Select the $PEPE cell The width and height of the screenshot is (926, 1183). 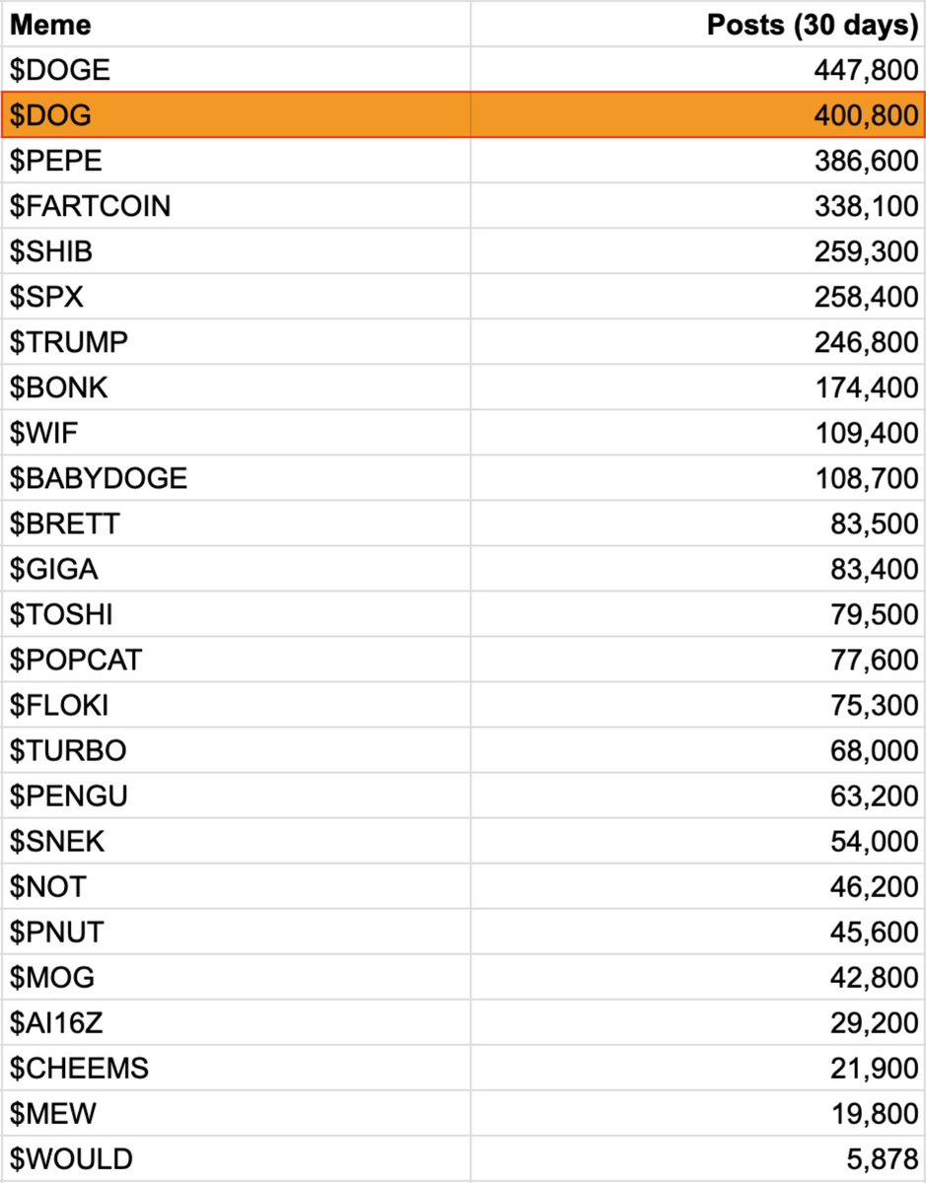coord(237,160)
